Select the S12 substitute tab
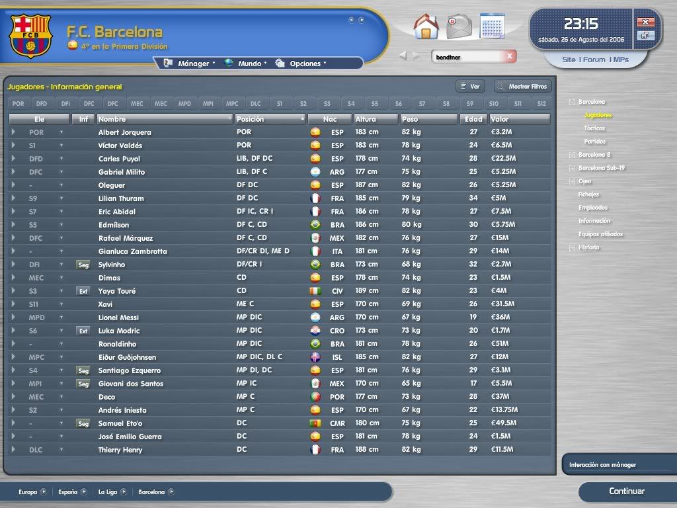677x508 pixels. pyautogui.click(x=541, y=104)
